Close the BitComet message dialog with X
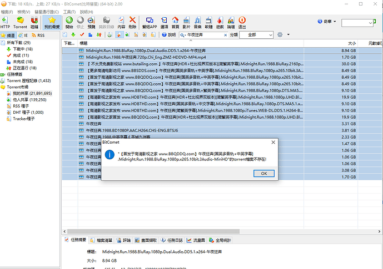The height and width of the screenshot is (269, 383). [273, 143]
